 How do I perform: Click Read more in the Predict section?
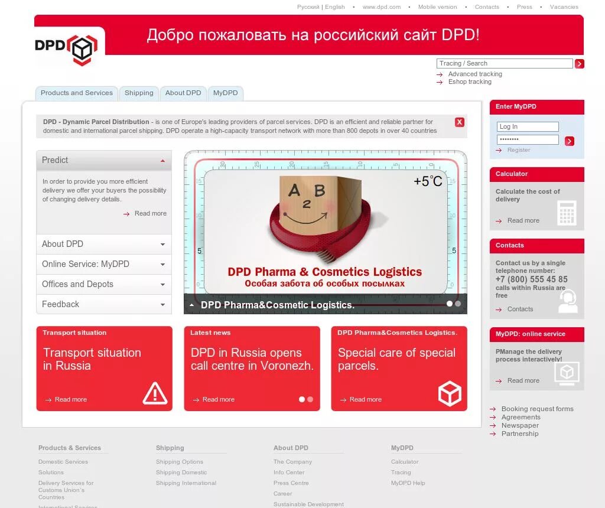151,213
